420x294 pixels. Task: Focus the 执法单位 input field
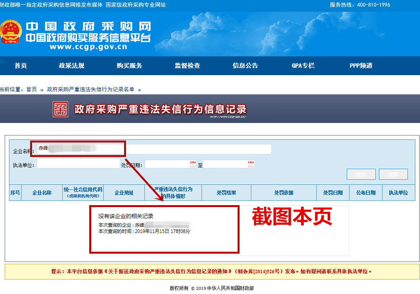(x=78, y=164)
